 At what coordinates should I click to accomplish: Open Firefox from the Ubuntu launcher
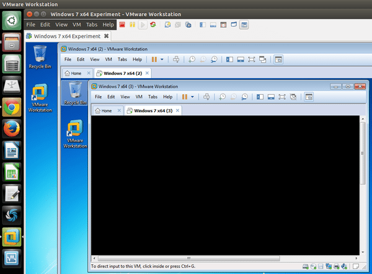[x=12, y=128]
